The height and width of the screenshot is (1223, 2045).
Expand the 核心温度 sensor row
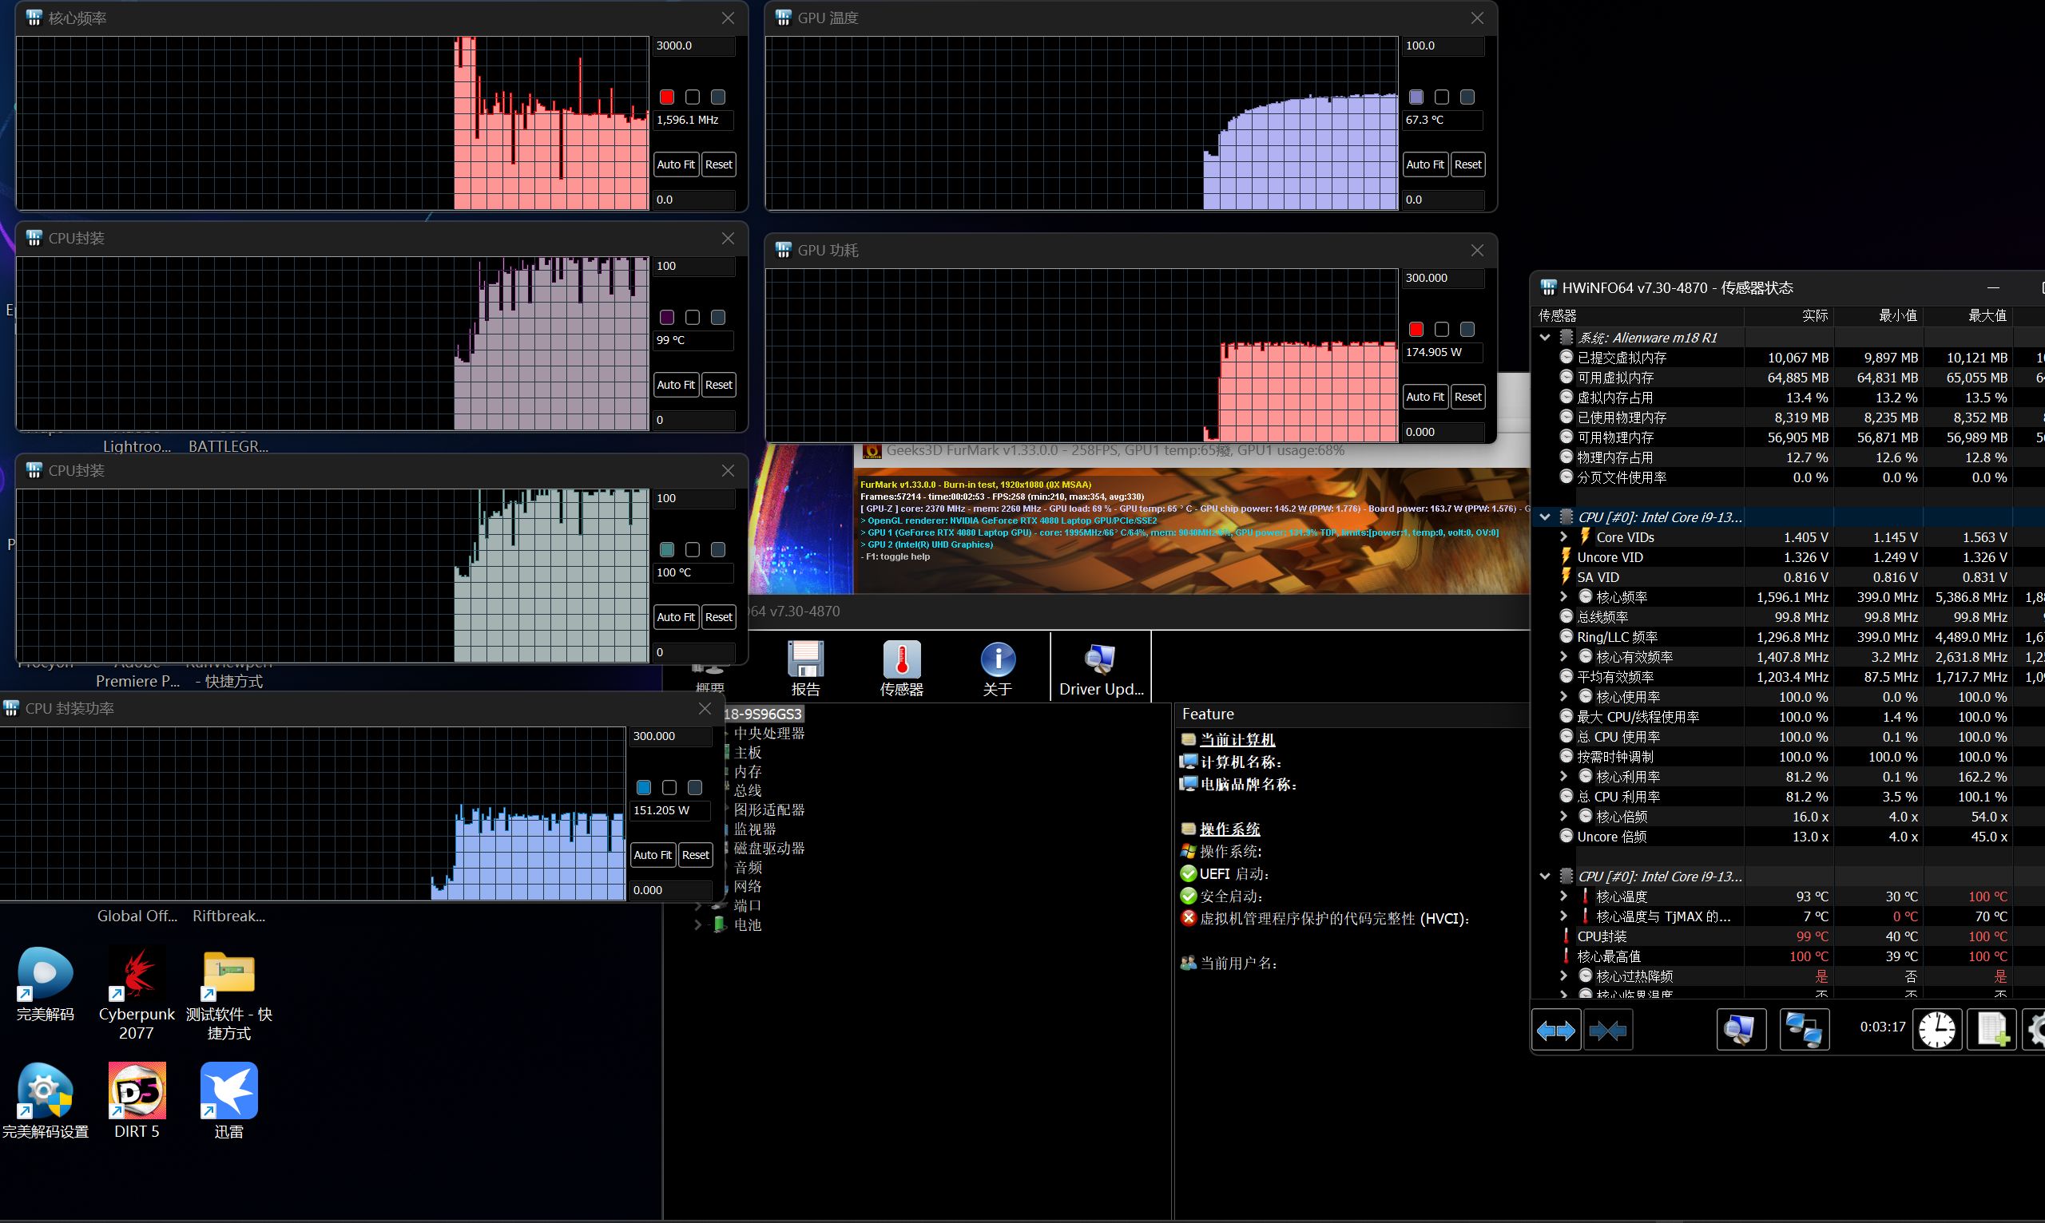1563,896
